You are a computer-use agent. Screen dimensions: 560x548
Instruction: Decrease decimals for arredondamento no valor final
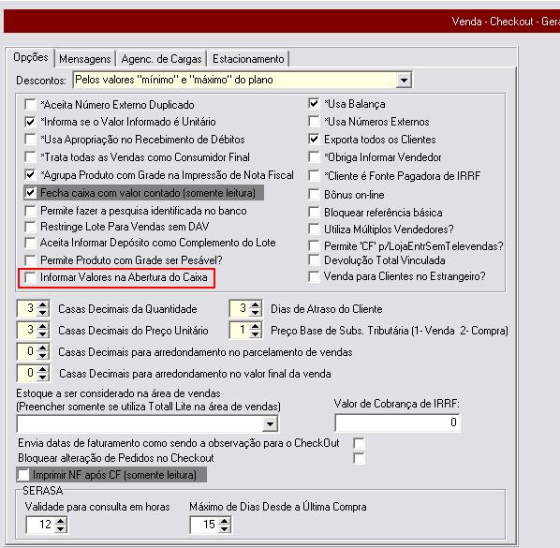[43, 377]
